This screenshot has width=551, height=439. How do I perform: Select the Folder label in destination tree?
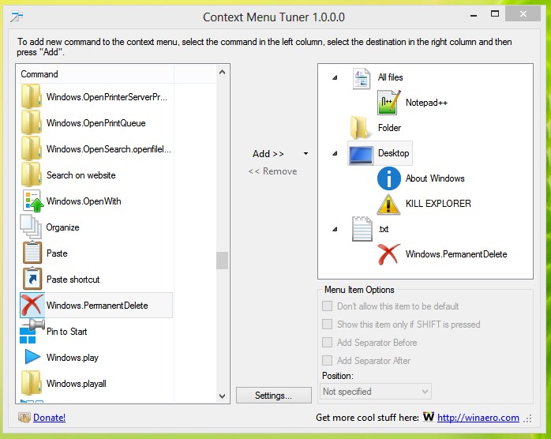click(x=389, y=128)
